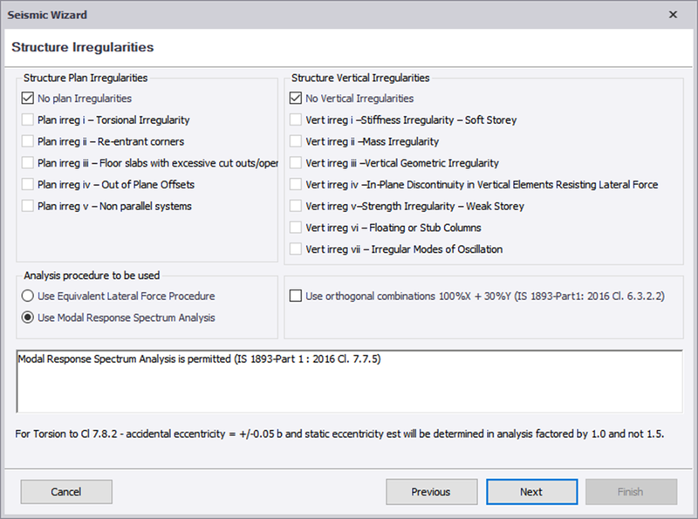Uncheck No Vertical Irregularities checkbox

296,98
